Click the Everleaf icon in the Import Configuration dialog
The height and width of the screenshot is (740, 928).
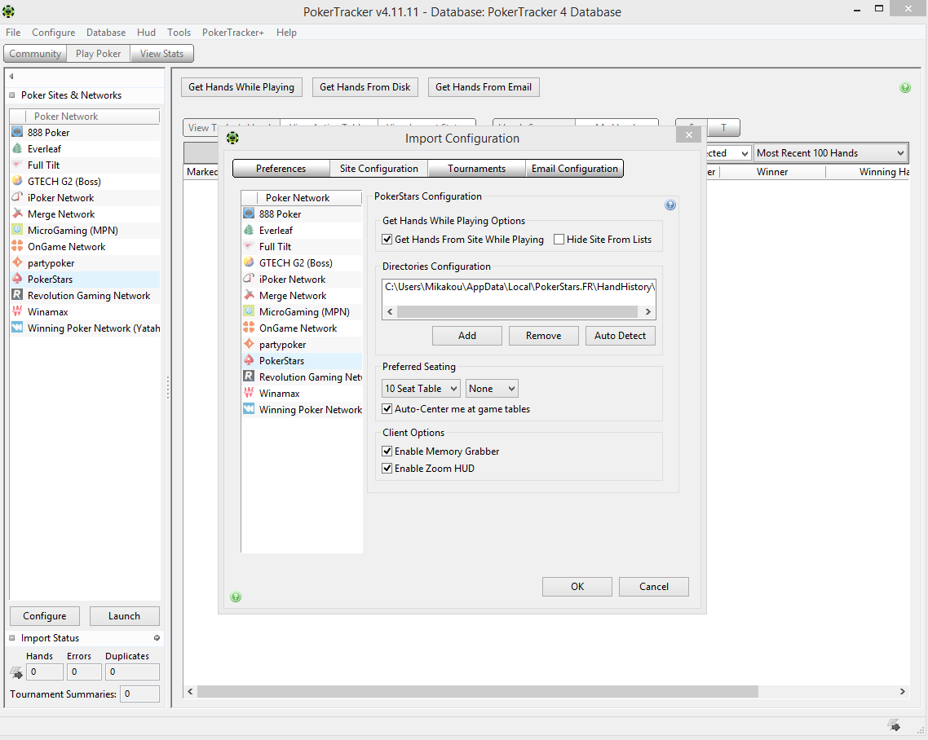click(250, 230)
